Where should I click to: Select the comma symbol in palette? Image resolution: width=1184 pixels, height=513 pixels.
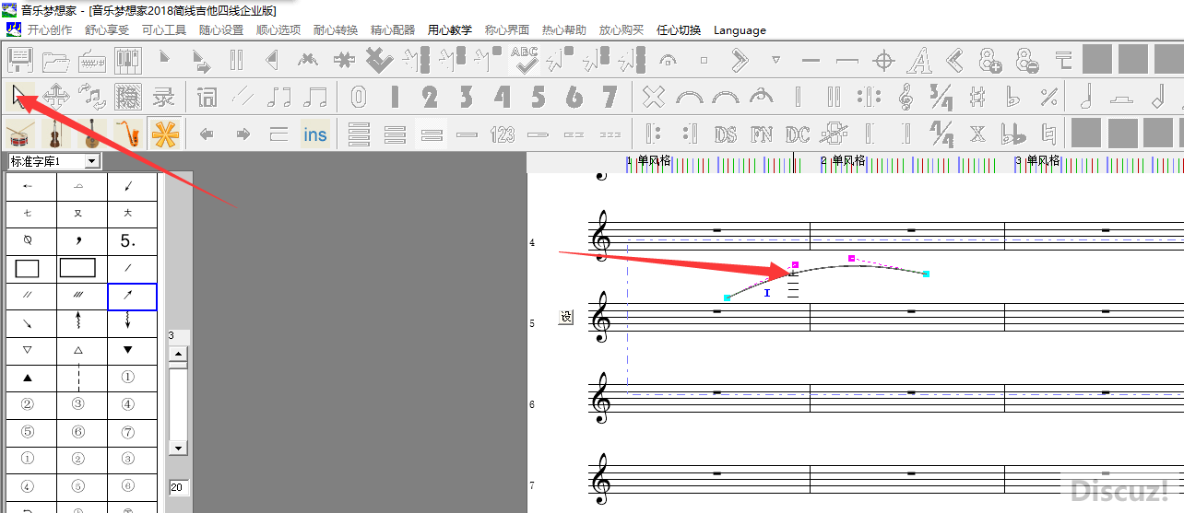click(x=81, y=241)
